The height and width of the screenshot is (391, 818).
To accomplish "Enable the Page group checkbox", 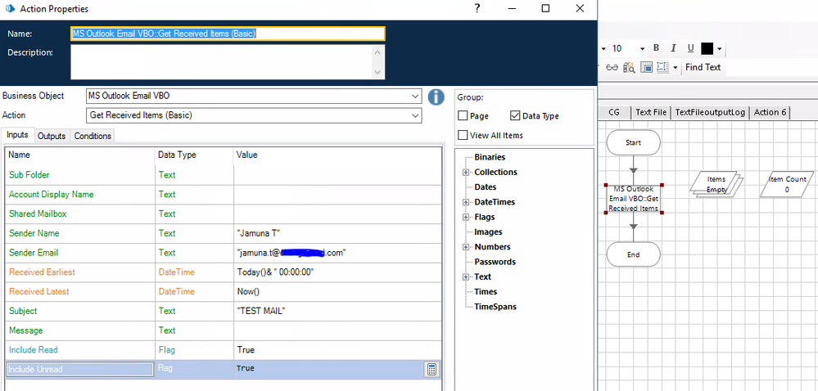I will point(462,115).
